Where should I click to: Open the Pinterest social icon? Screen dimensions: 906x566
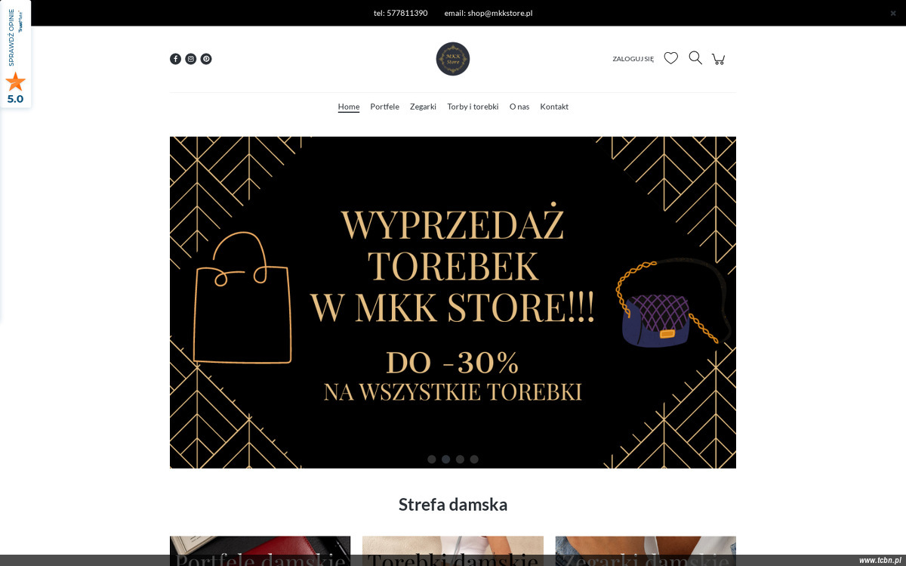pyautogui.click(x=206, y=59)
